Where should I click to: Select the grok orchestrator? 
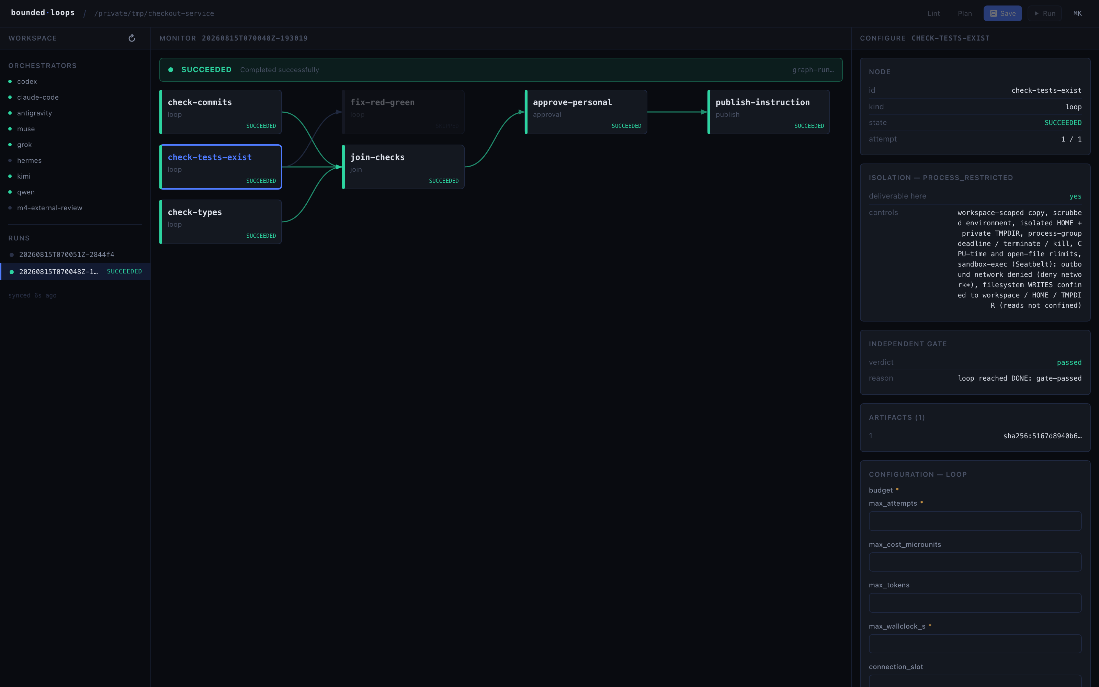pos(76,145)
